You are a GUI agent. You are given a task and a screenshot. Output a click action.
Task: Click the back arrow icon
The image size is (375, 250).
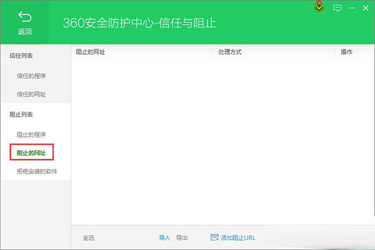tap(24, 16)
